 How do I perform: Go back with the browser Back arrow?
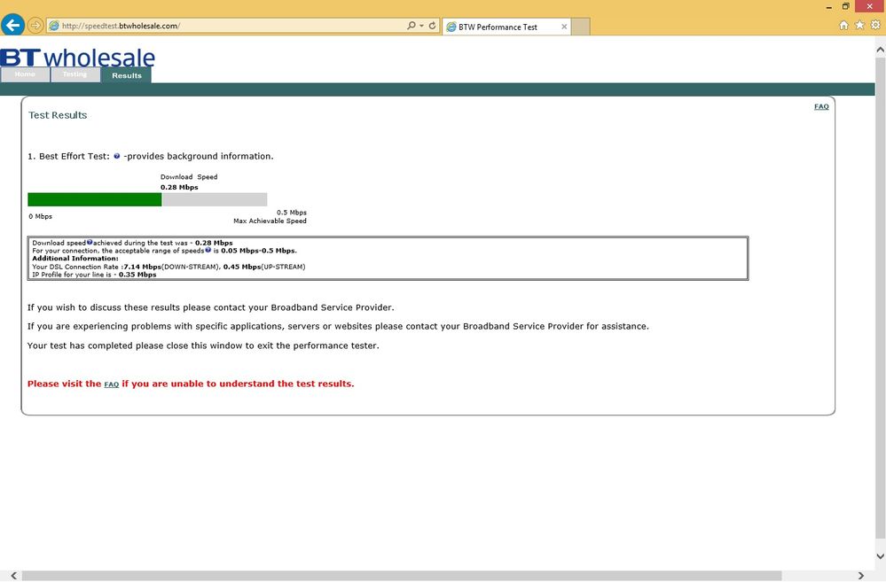pos(12,25)
